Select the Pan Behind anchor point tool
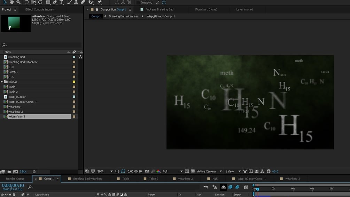The width and height of the screenshot is (350, 197). point(40,2)
